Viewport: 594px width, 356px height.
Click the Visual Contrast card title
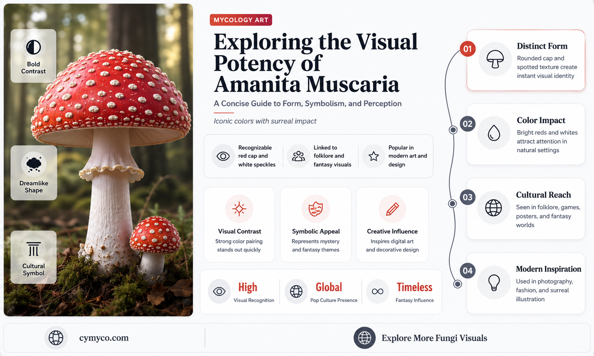click(x=240, y=231)
